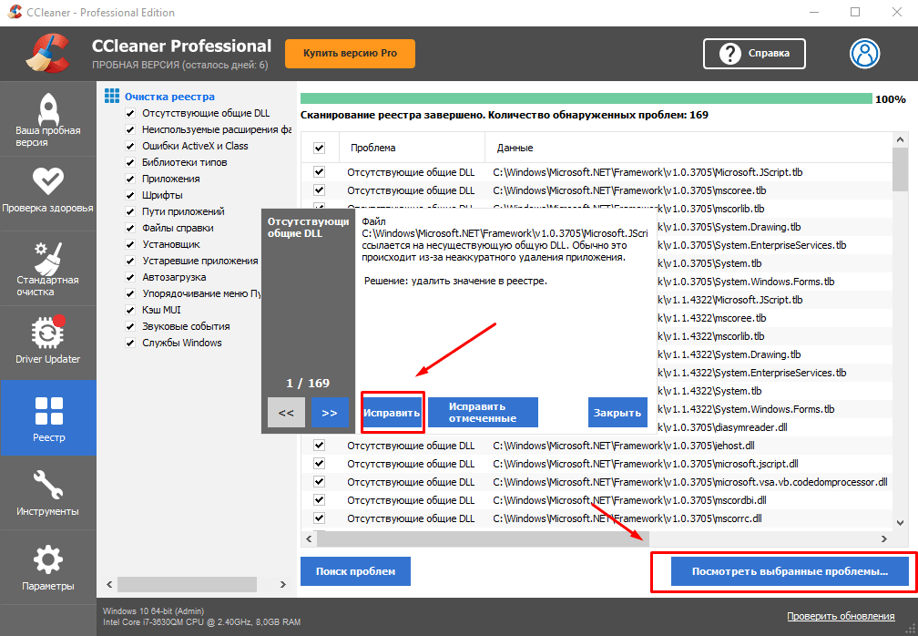Click the 'Исправить' button

[x=393, y=413]
